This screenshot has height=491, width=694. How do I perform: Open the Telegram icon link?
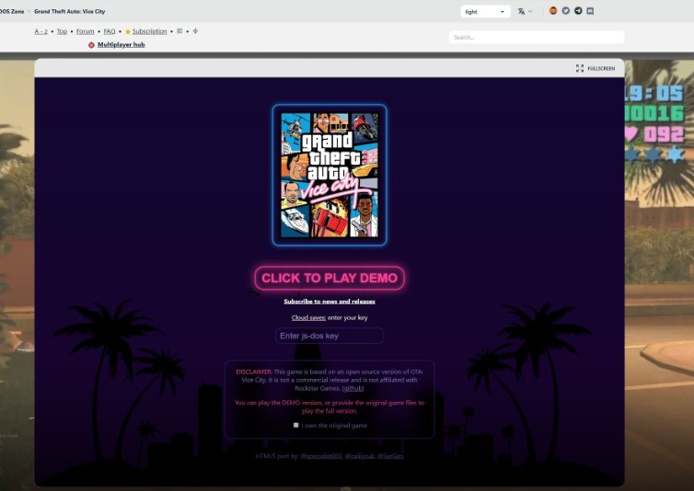(578, 11)
